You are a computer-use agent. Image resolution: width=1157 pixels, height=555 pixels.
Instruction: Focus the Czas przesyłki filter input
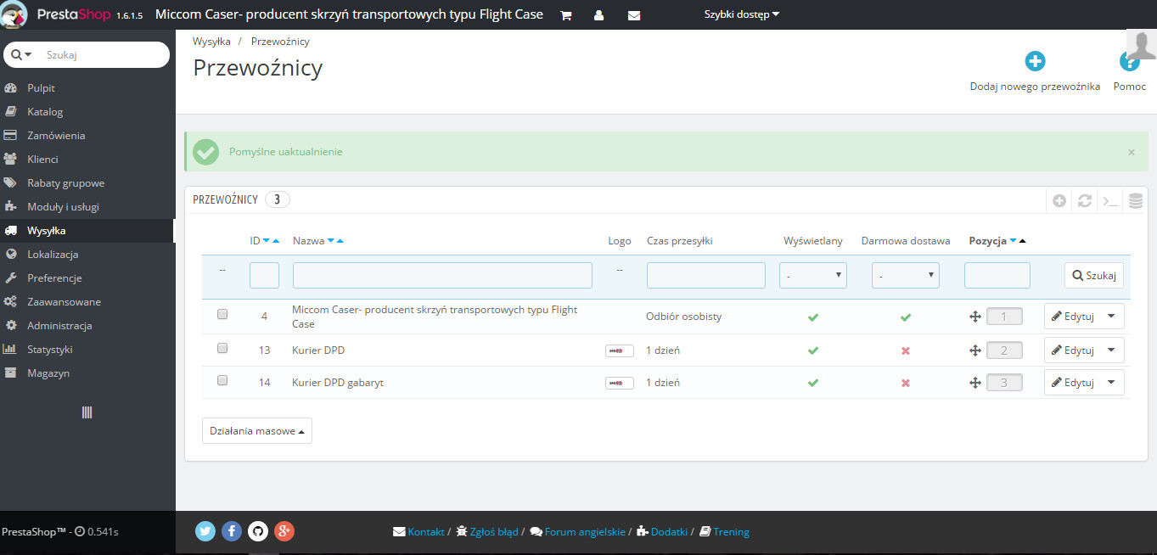tap(706, 275)
